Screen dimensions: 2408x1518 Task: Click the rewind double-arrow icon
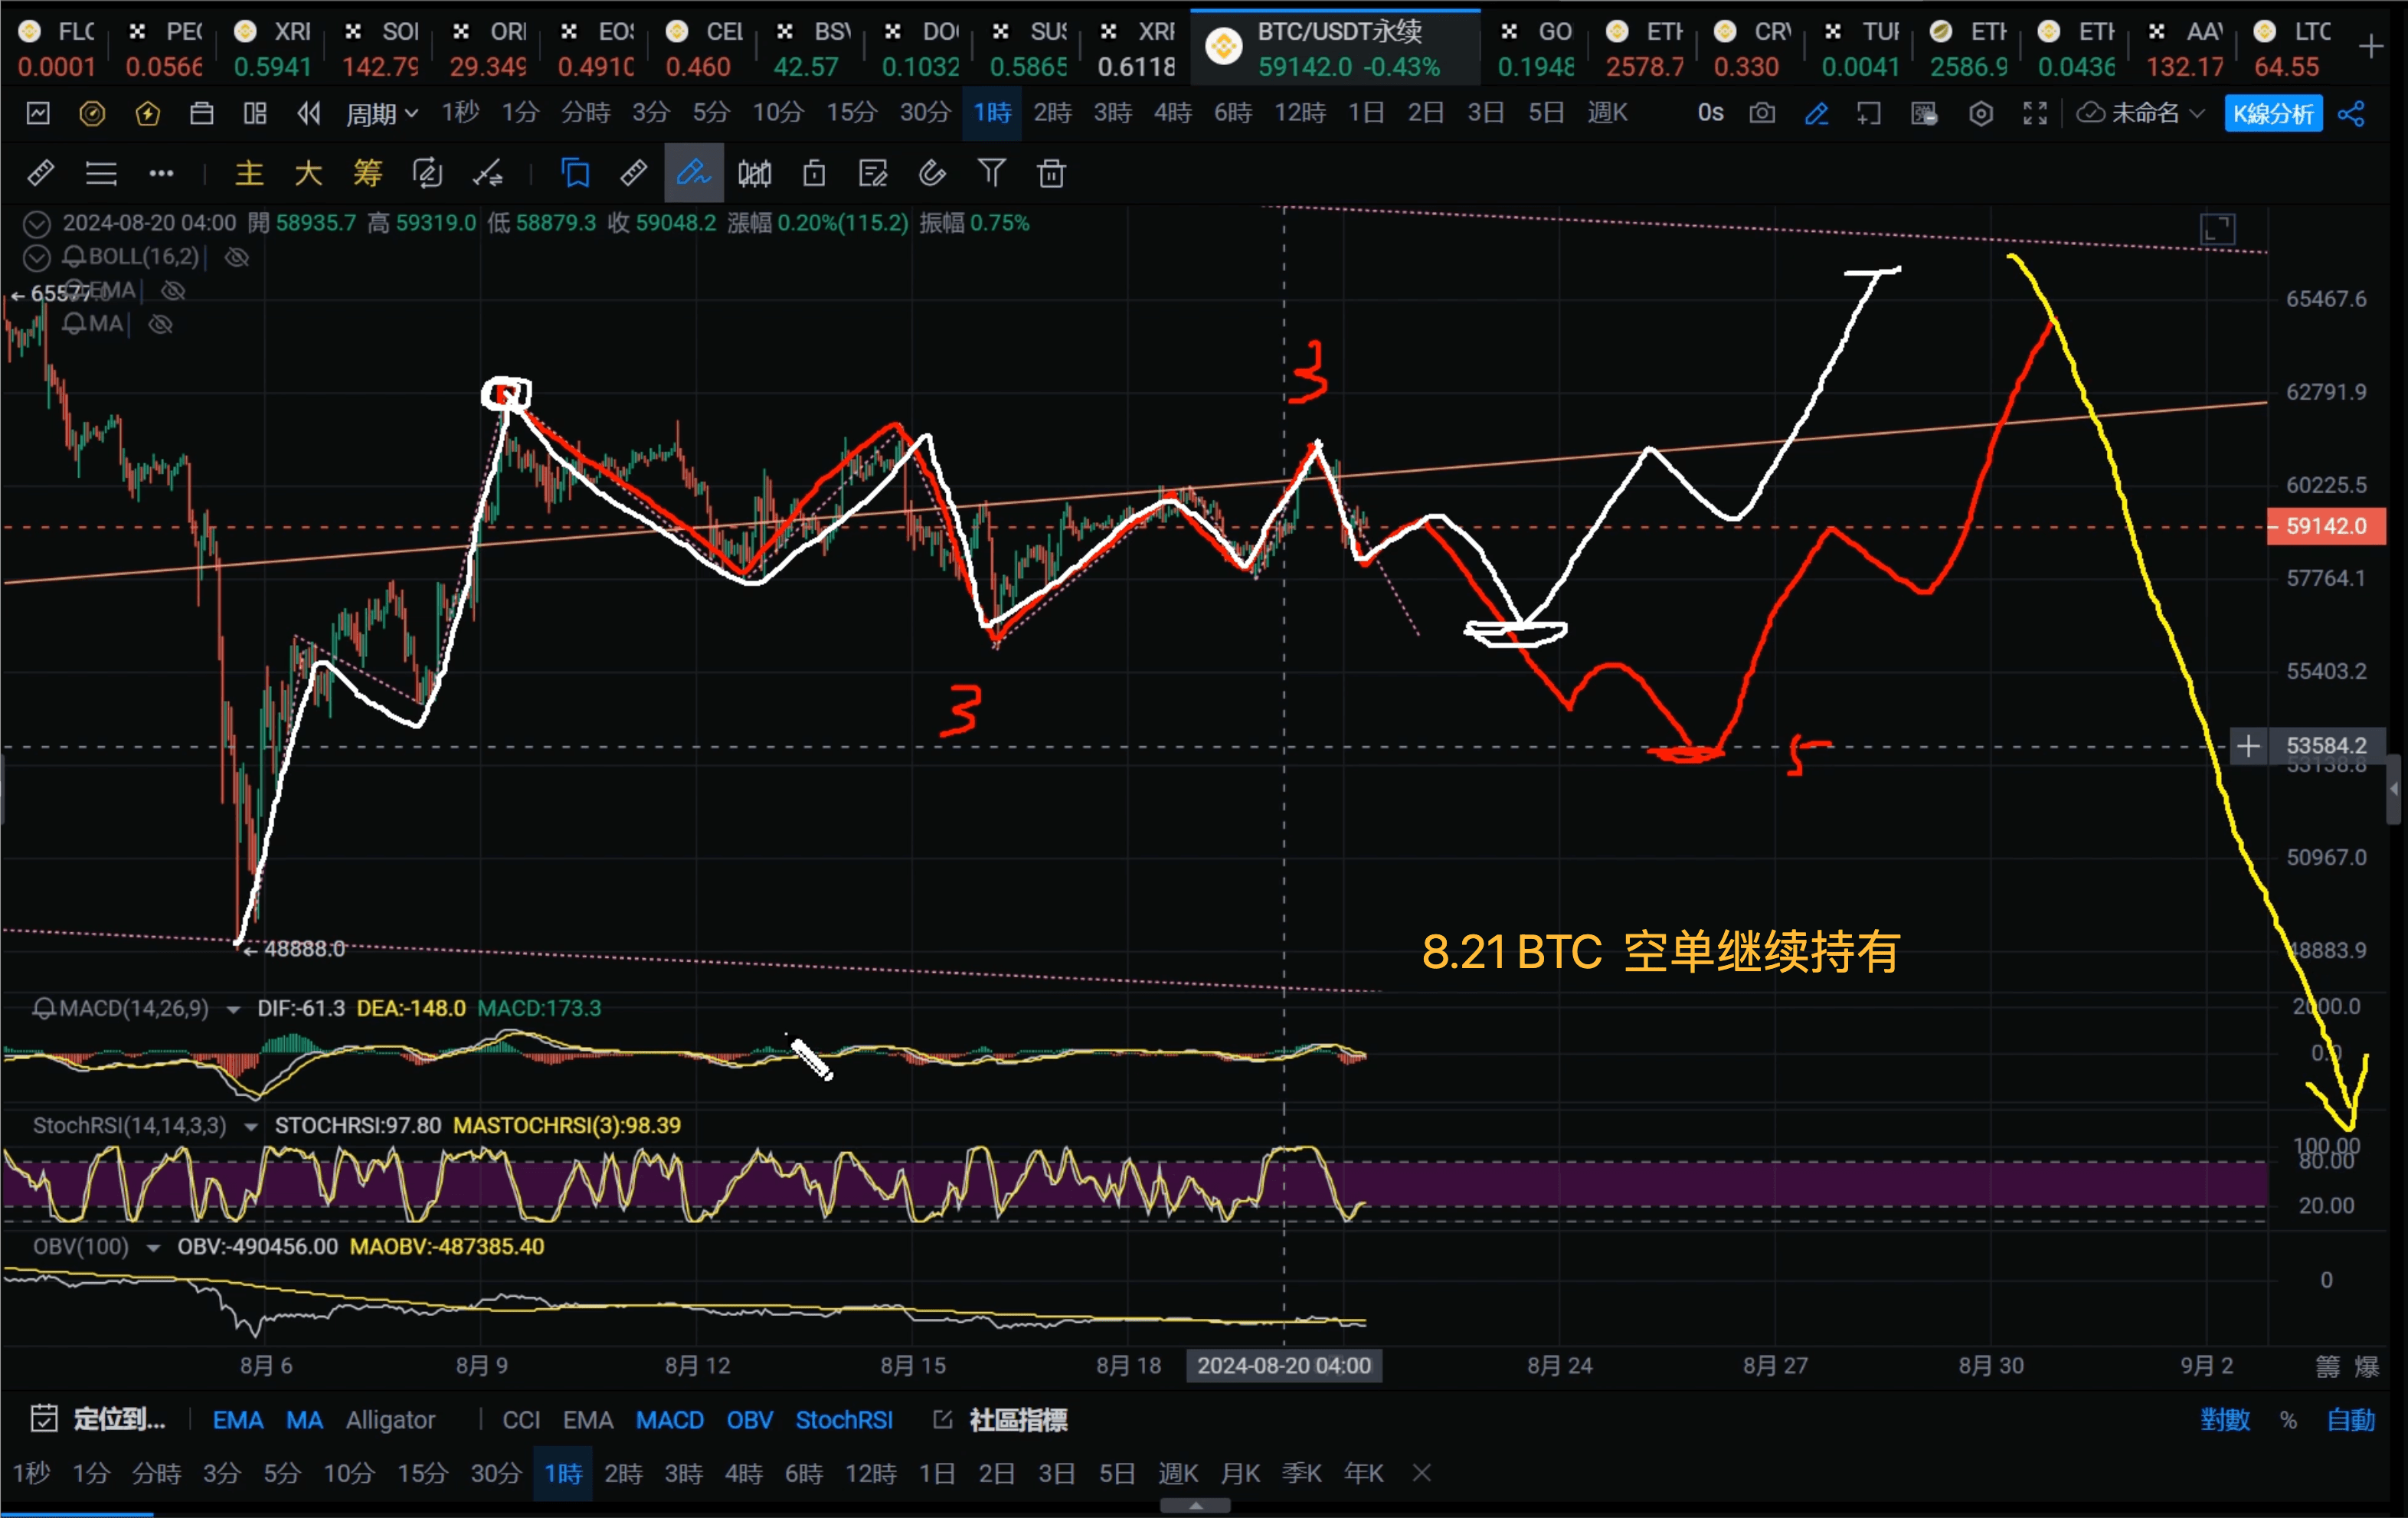point(309,114)
